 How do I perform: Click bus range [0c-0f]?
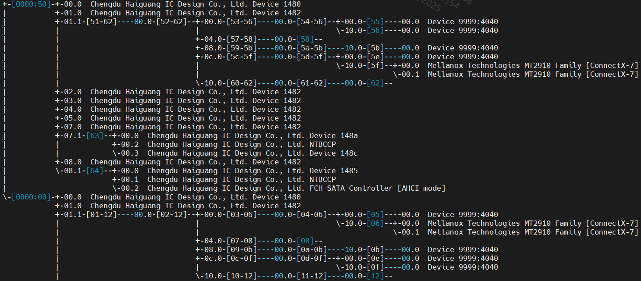[242, 258]
